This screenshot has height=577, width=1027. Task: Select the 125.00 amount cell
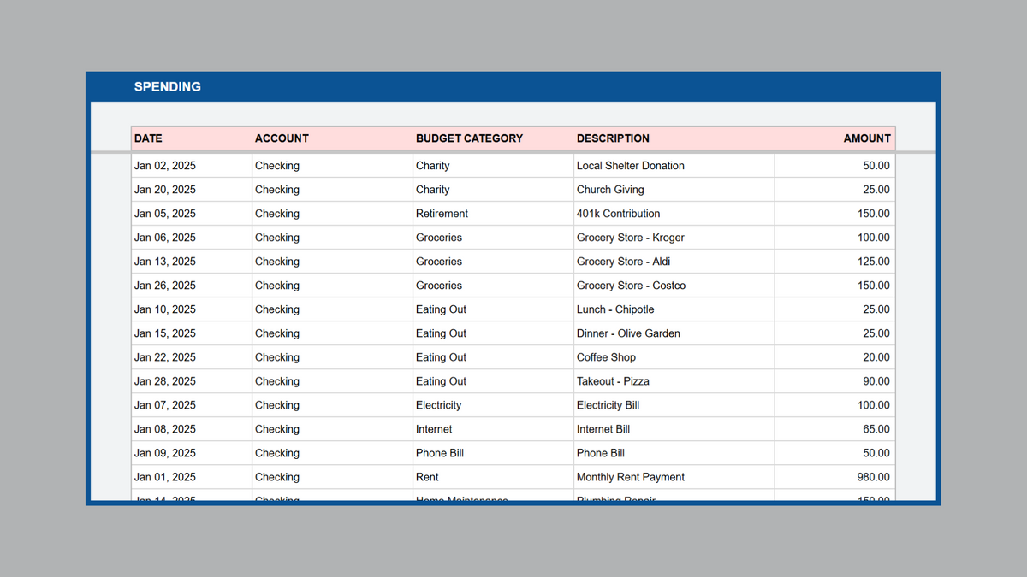click(x=834, y=262)
